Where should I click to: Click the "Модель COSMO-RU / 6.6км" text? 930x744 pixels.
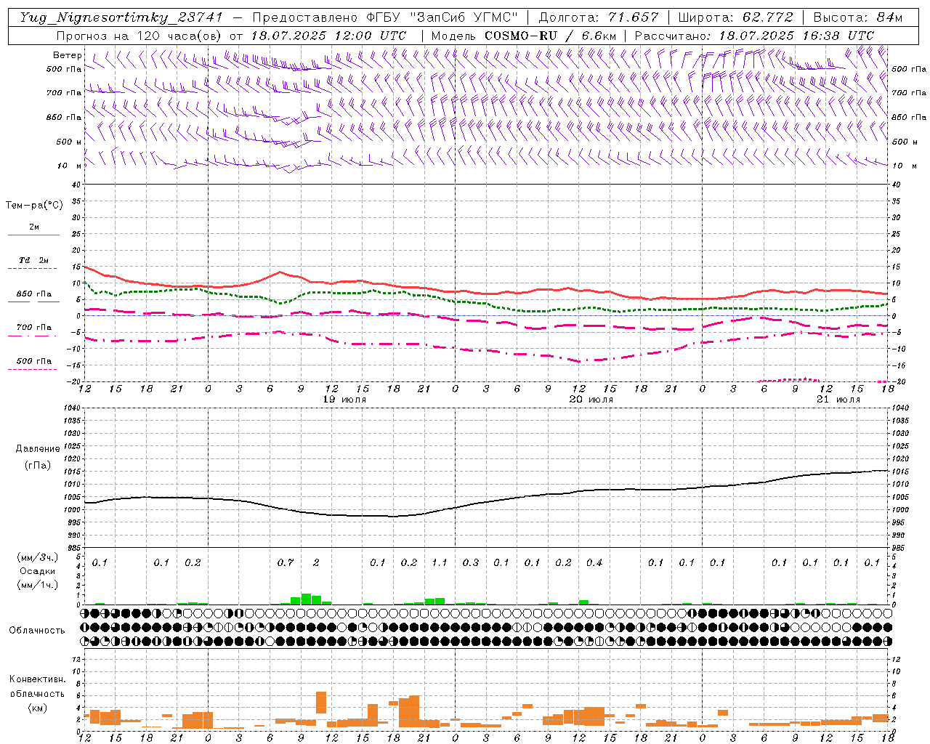coord(525,36)
